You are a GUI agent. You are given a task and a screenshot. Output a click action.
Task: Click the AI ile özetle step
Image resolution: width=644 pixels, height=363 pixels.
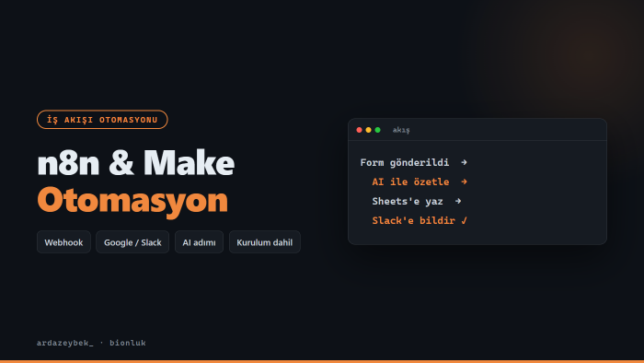(x=410, y=182)
